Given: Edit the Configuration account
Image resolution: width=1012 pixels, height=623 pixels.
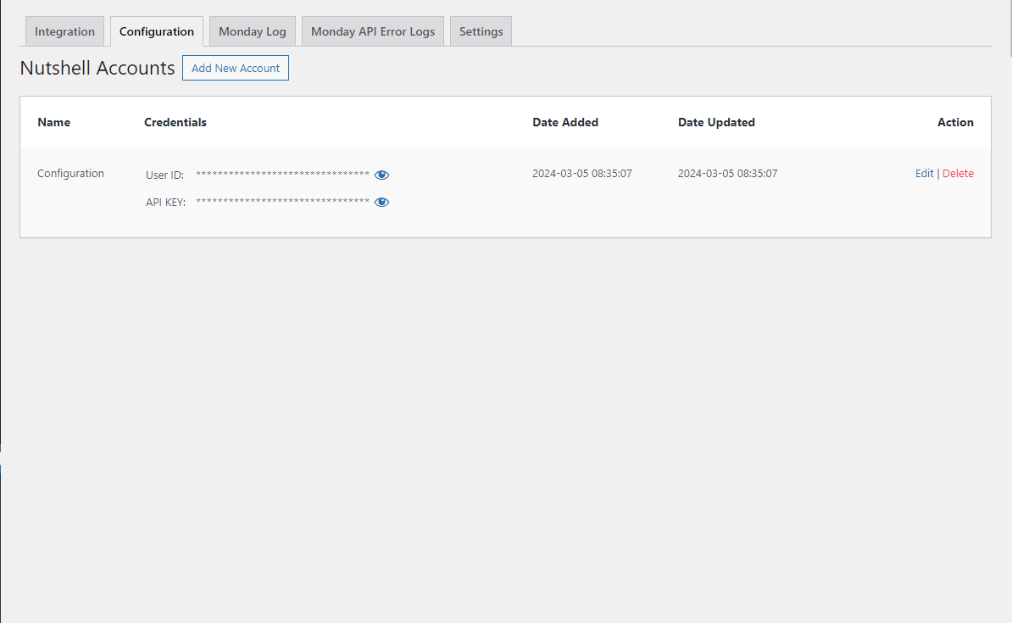Looking at the screenshot, I should (924, 173).
